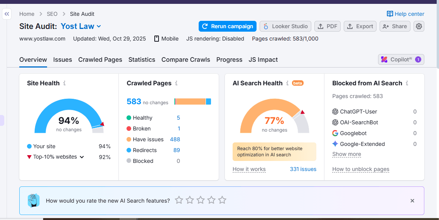The image size is (439, 220).
Task: Open the 89 Redirects count
Action: (x=177, y=150)
